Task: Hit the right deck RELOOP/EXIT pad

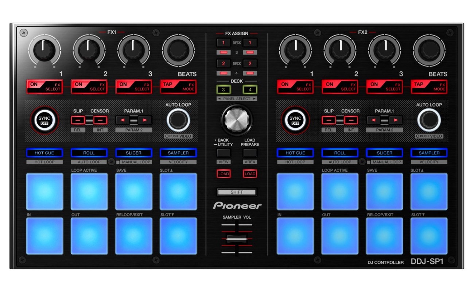Action: pos(384,236)
